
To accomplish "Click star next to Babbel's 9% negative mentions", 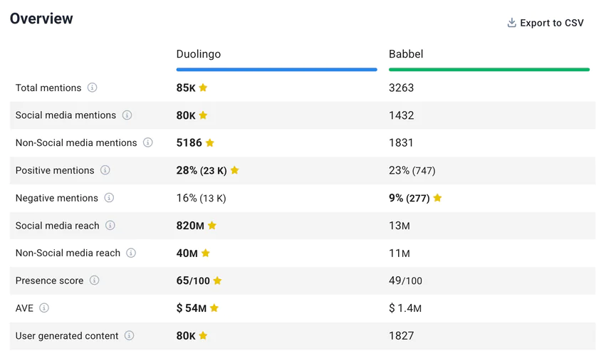I will [437, 198].
